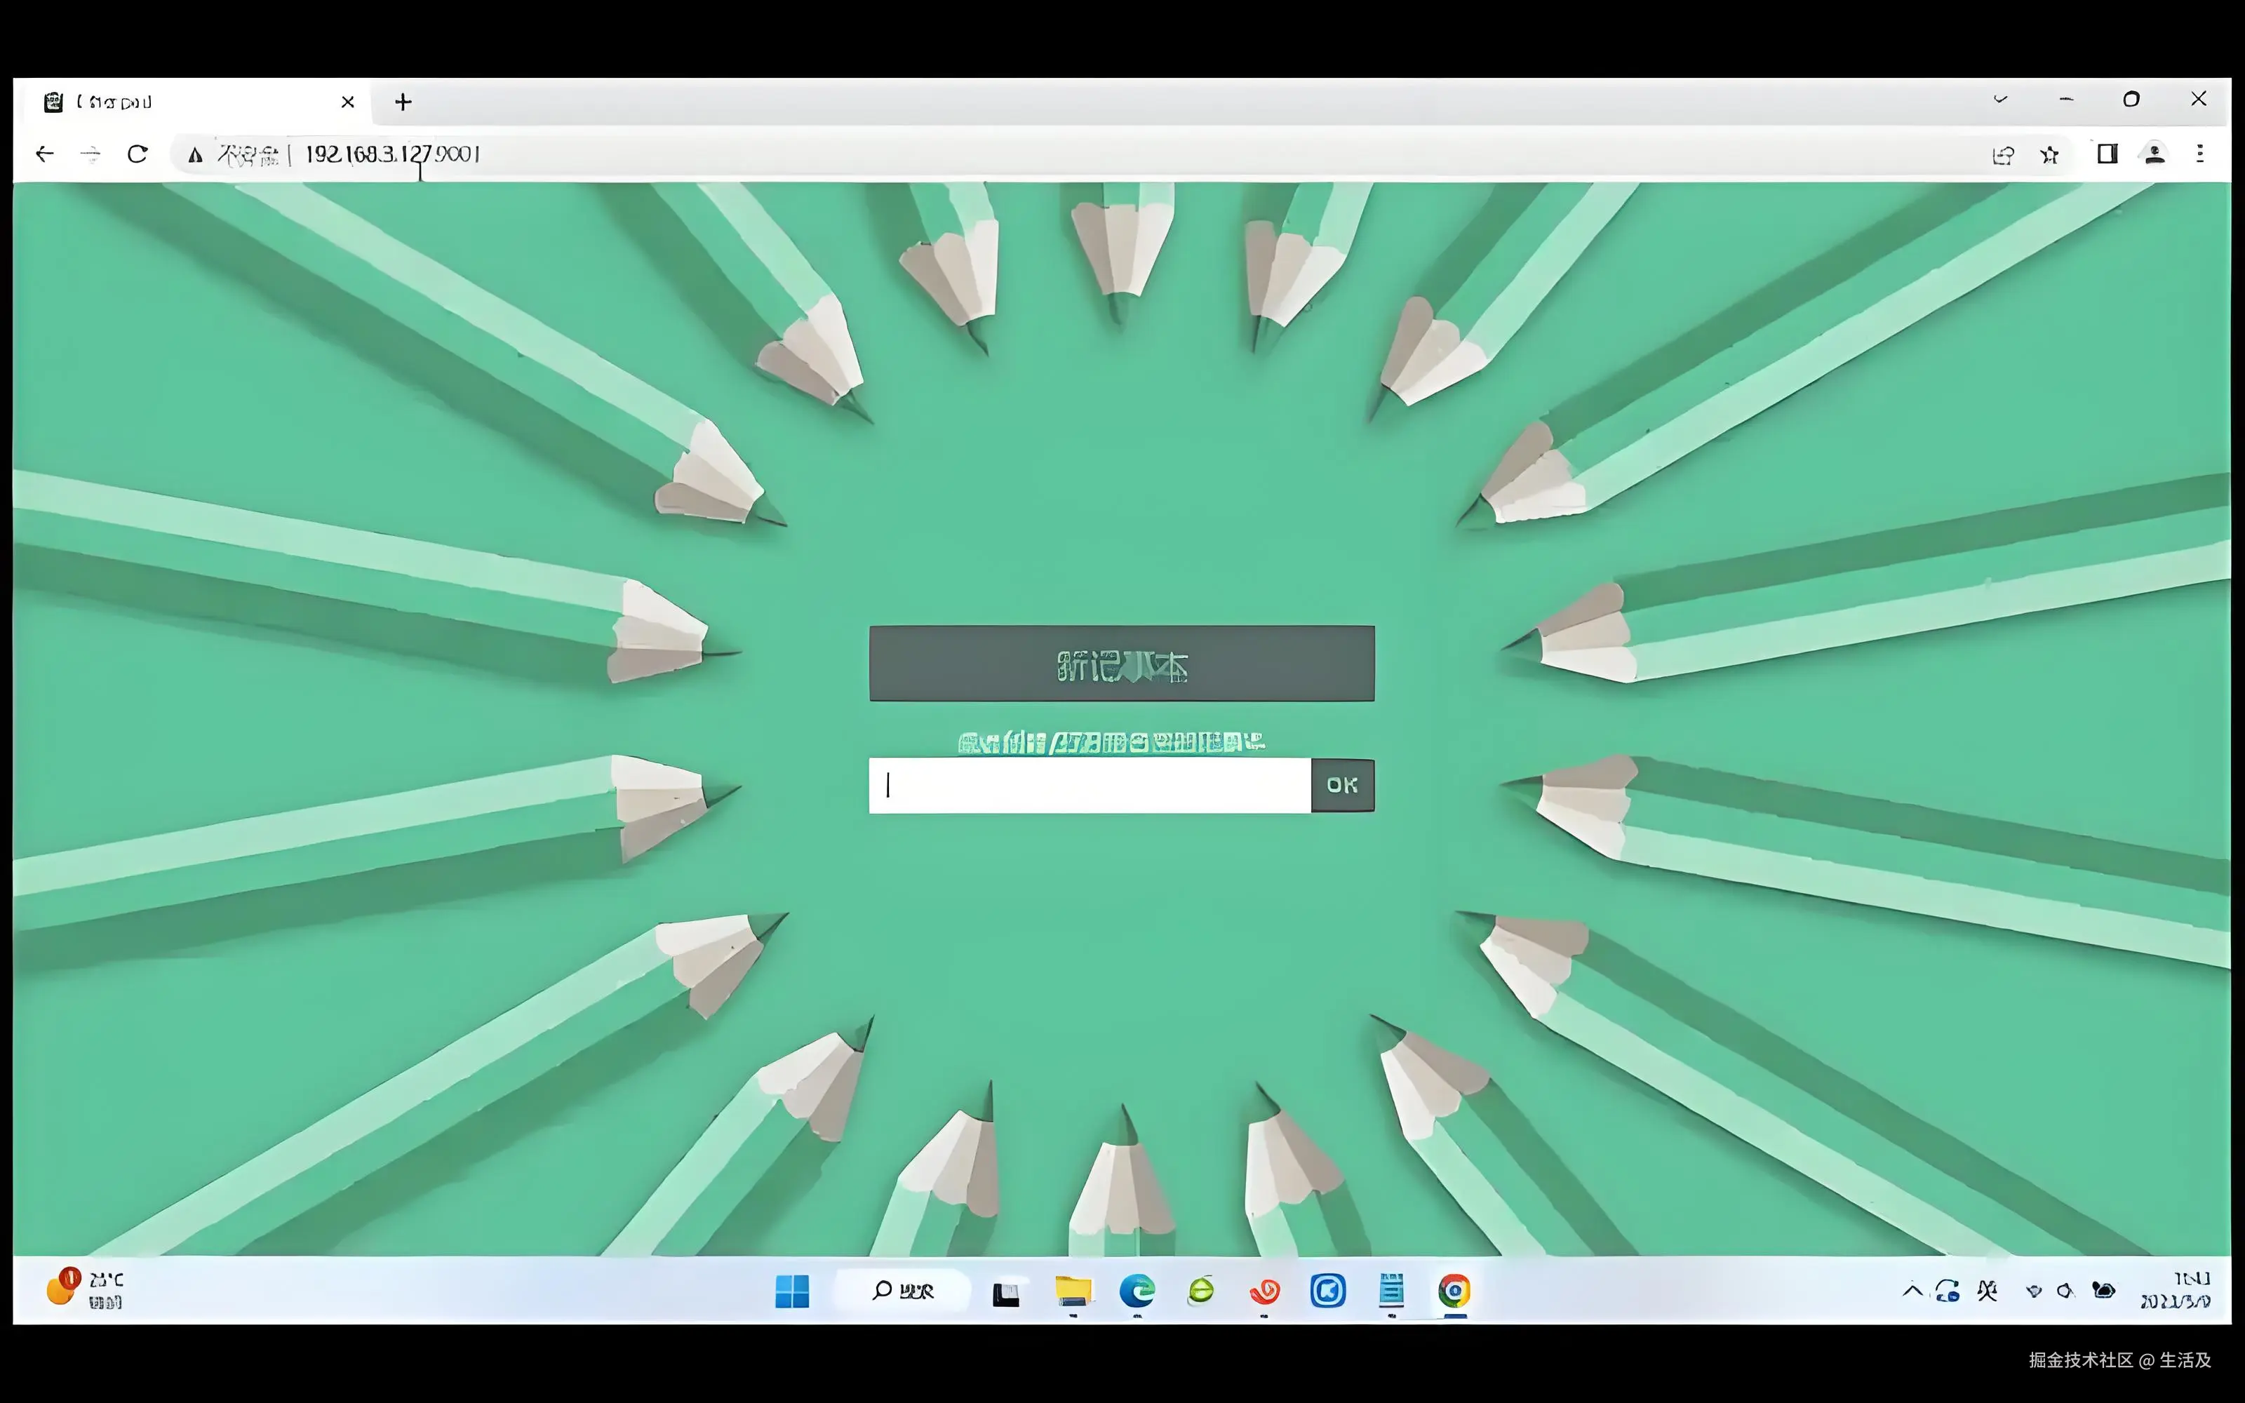Open the user profile icon
The image size is (2245, 1403).
tap(2154, 154)
